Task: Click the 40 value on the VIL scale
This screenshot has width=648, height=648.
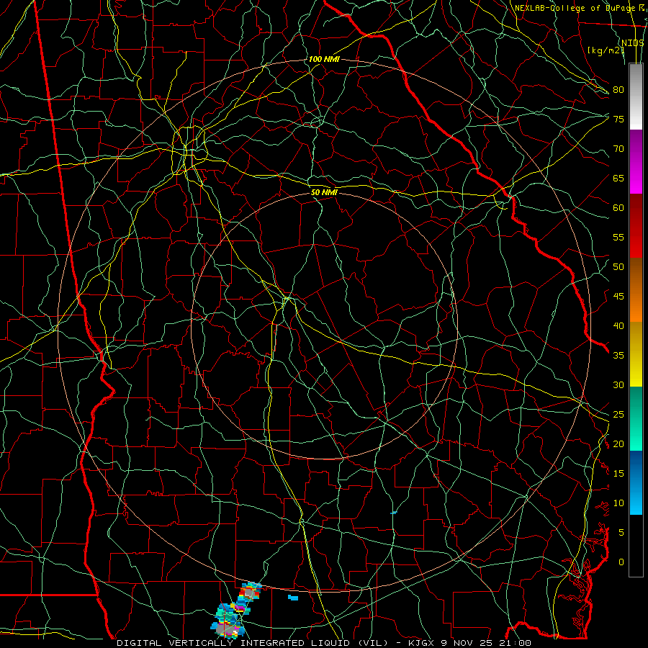Action: coord(618,326)
